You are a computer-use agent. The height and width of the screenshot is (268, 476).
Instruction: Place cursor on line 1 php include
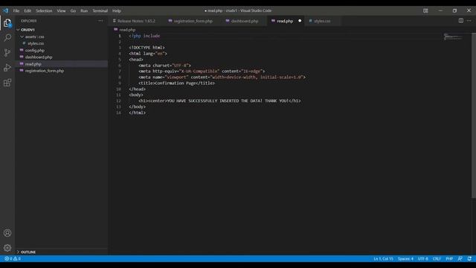[x=144, y=36]
